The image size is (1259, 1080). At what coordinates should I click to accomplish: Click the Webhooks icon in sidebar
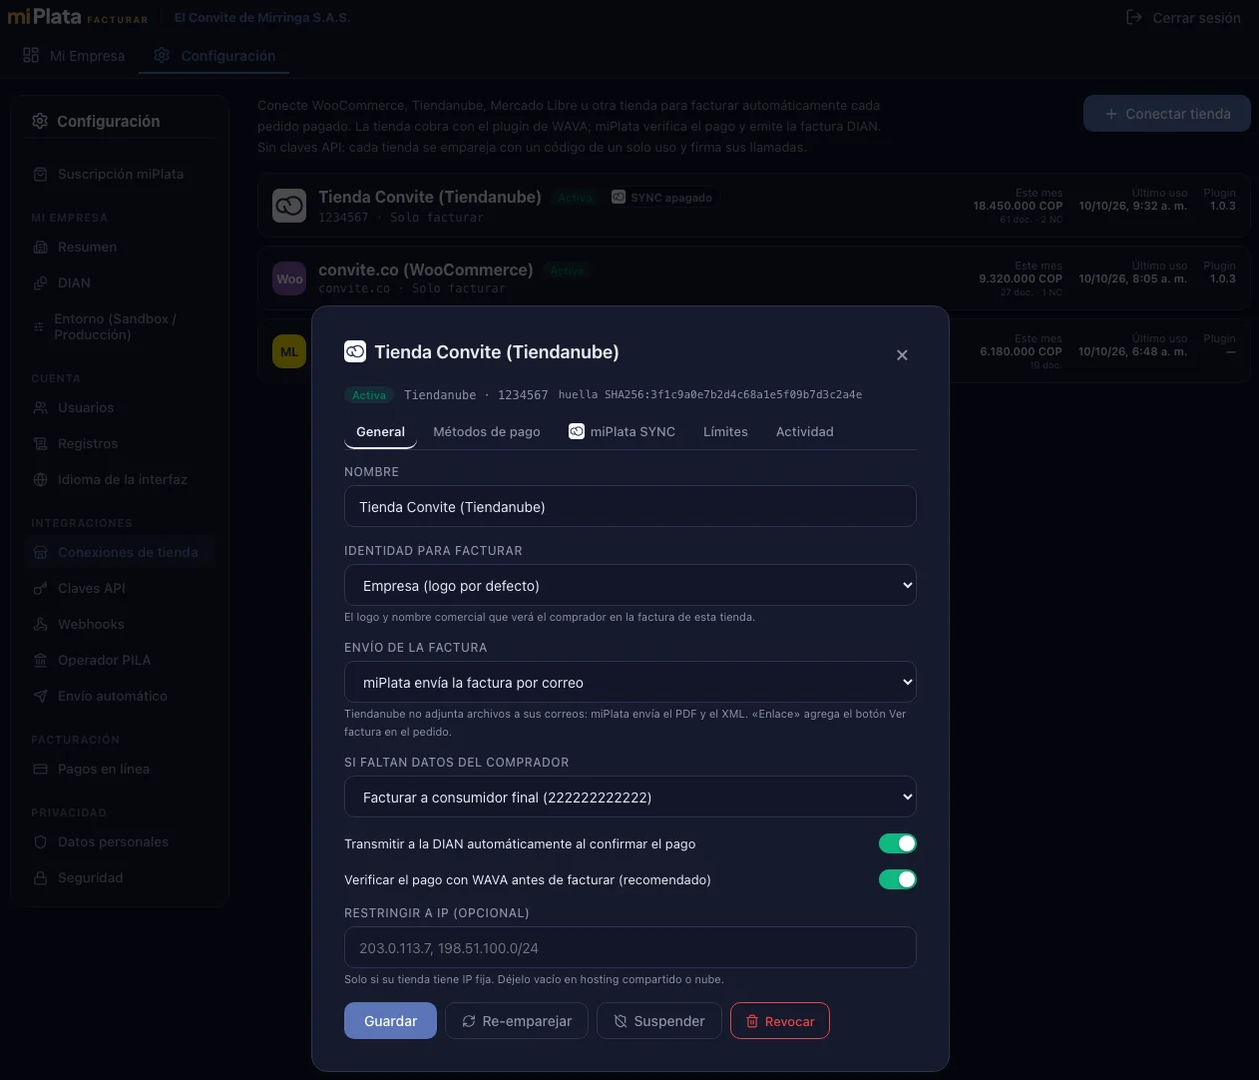point(40,625)
